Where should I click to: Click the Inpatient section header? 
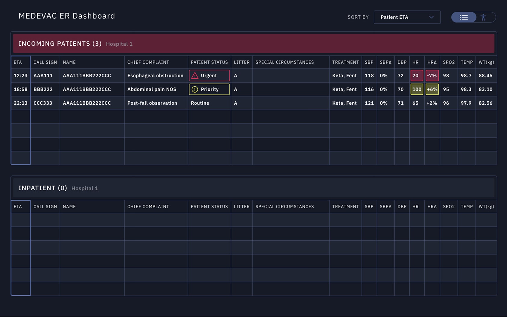pyautogui.click(x=43, y=188)
